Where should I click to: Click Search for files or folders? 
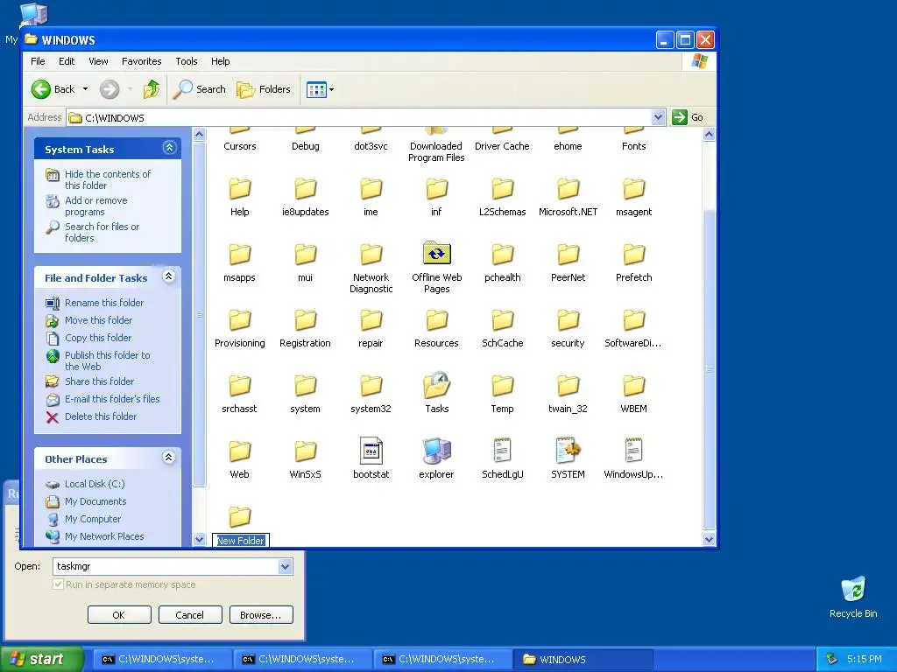click(102, 232)
